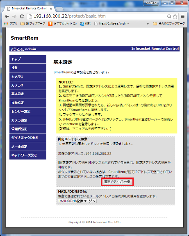The image size is (189, 236).
Task: Click the ようこそ, admin welcome text
Action: click(x=23, y=49)
